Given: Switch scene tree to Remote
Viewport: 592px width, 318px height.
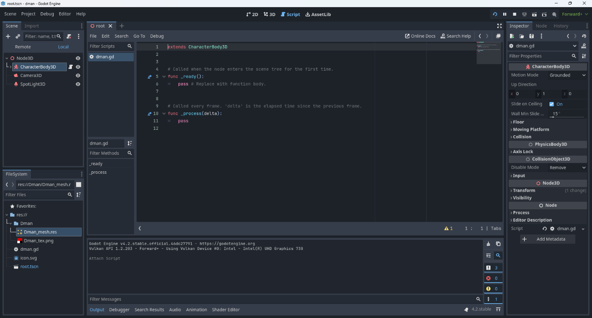Looking at the screenshot, I should pos(23,47).
